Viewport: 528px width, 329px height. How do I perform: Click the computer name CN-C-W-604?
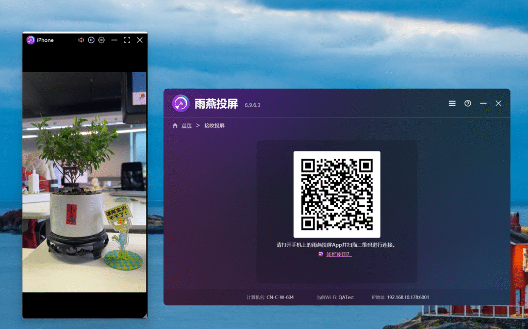click(x=280, y=298)
